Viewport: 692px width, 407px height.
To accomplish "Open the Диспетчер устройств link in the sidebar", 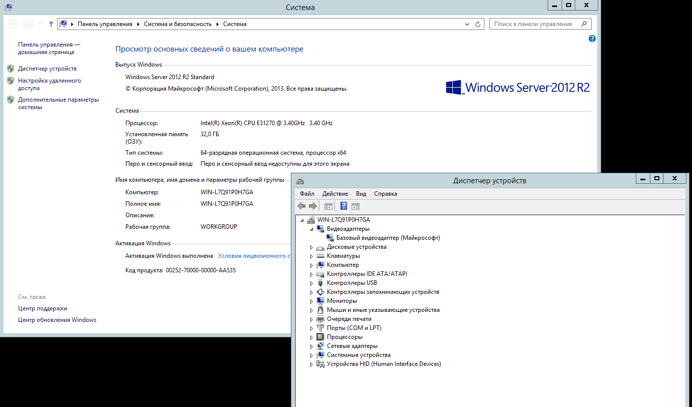I will [x=47, y=69].
